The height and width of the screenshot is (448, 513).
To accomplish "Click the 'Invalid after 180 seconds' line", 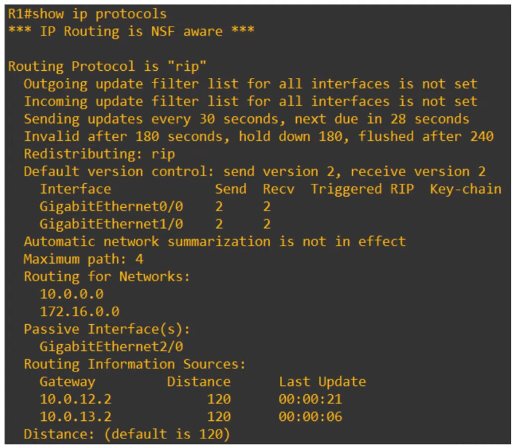I will 258,137.
